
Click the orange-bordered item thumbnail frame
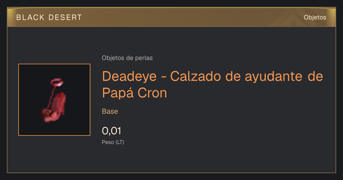pos(54,100)
